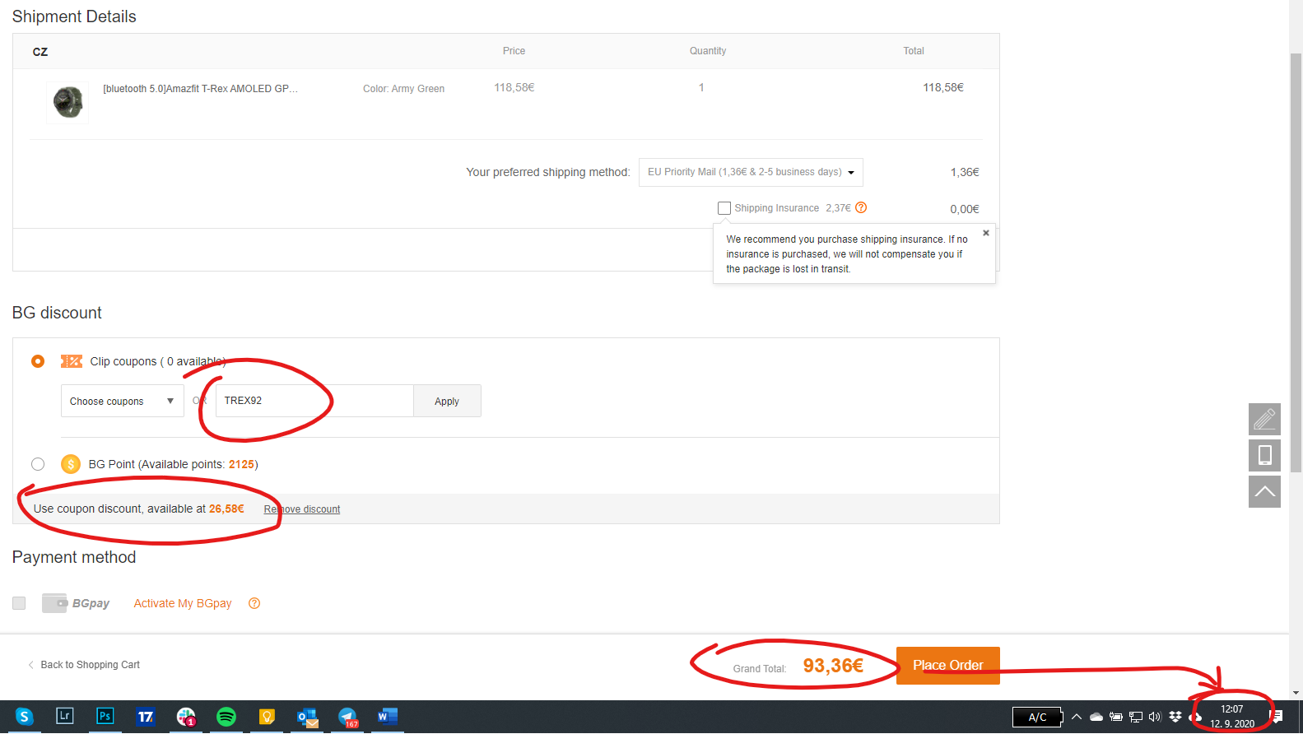This screenshot has width=1303, height=734.
Task: Click the coupon code field with TREX92
Action: [x=314, y=401]
